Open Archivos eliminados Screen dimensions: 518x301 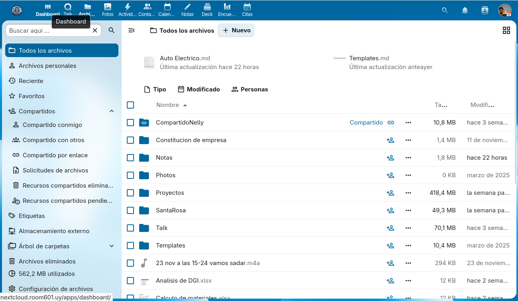coord(62,261)
